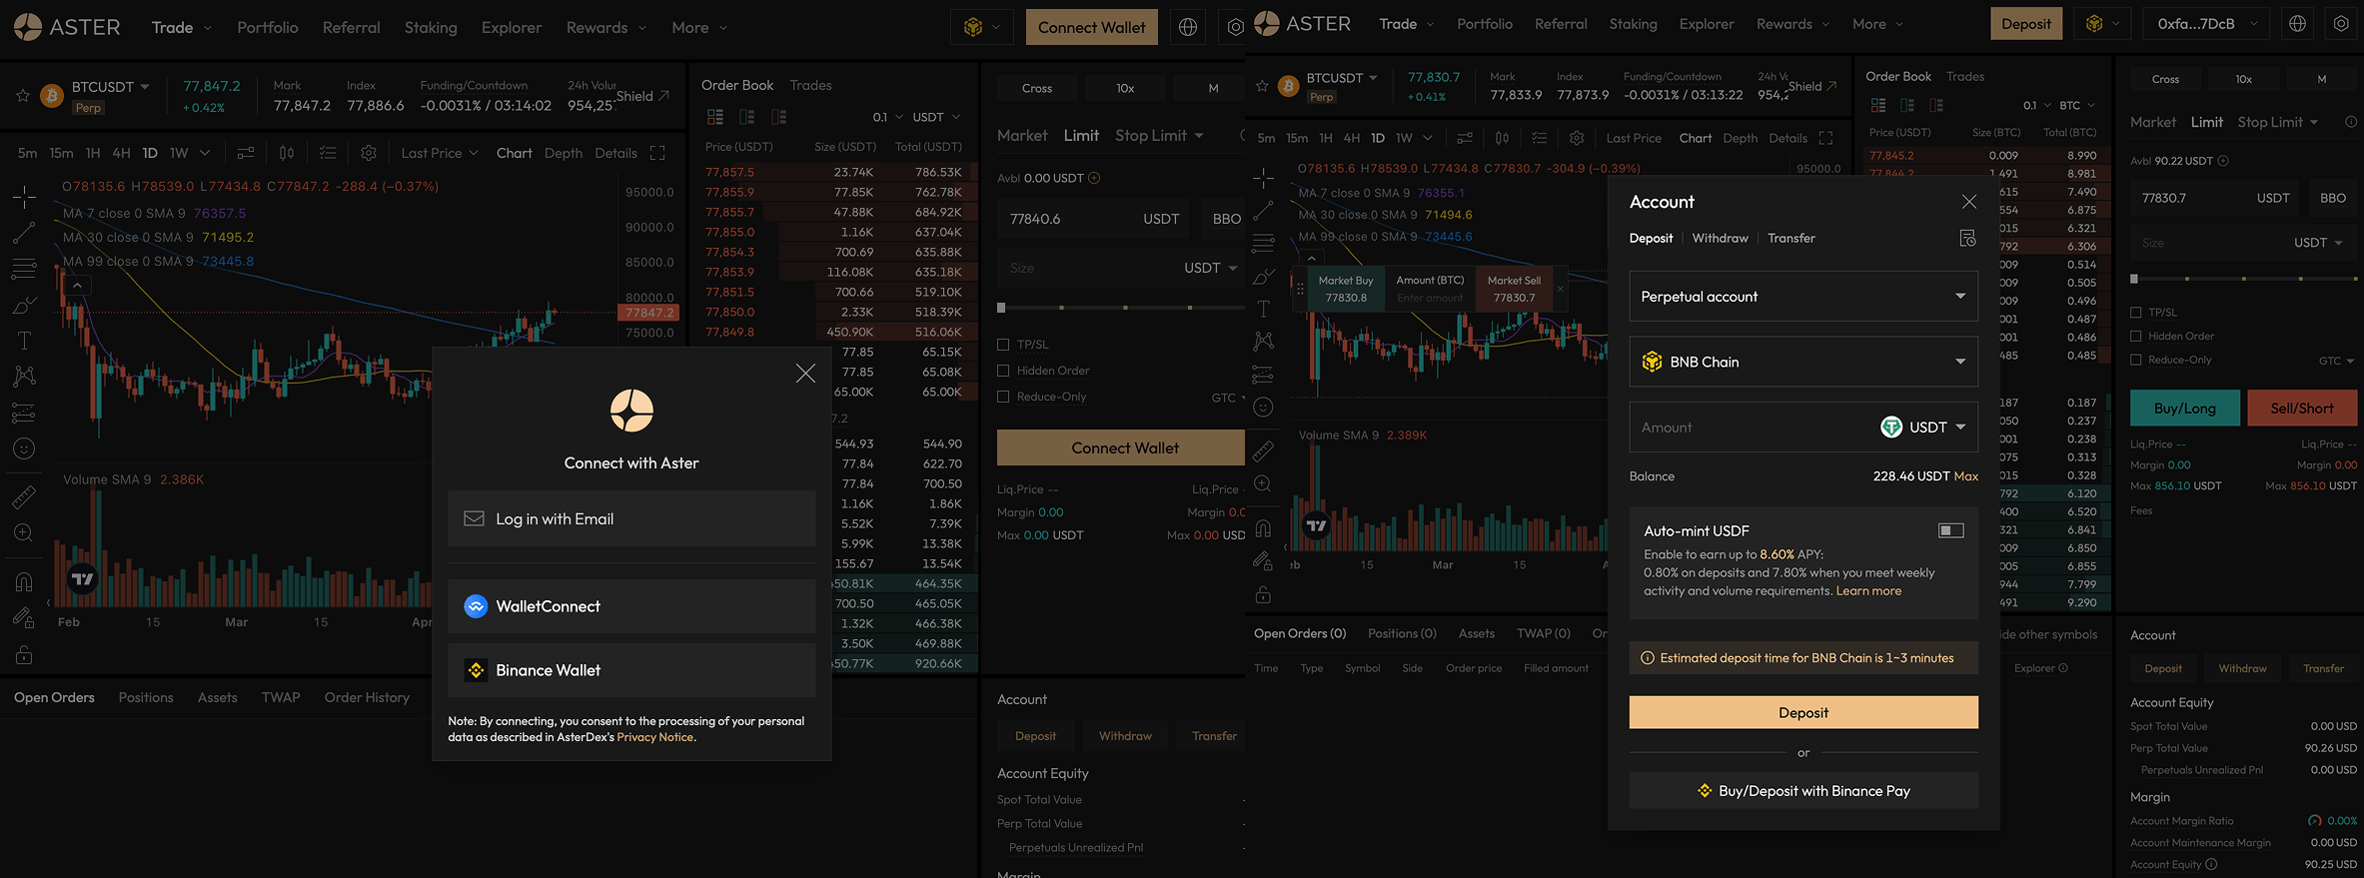Enable the Reduce-Only checkbox above Buy/Long
Image resolution: width=2364 pixels, height=878 pixels.
pos(2136,361)
